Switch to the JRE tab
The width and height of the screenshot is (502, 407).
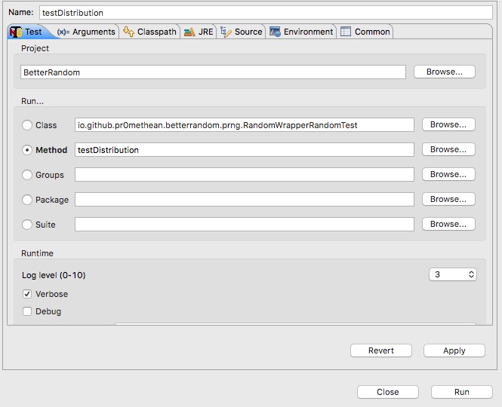pyautogui.click(x=199, y=32)
